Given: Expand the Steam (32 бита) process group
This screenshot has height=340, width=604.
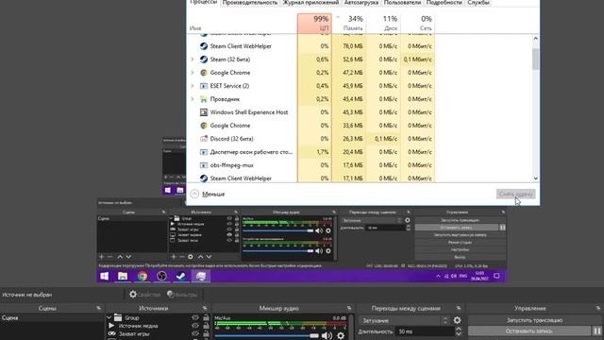Looking at the screenshot, I should [193, 59].
